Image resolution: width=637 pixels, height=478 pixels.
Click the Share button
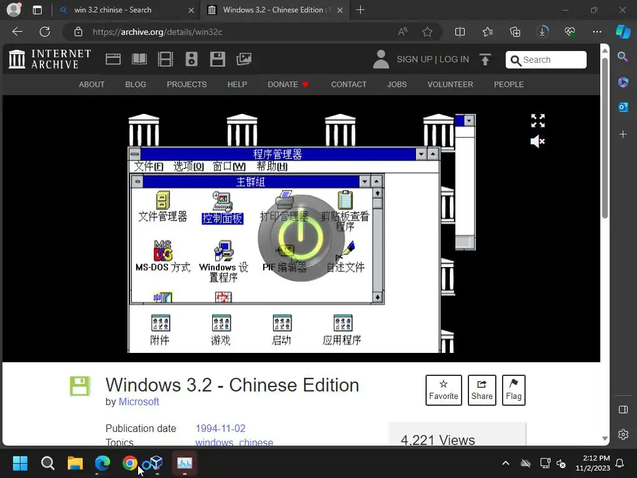[482, 390]
